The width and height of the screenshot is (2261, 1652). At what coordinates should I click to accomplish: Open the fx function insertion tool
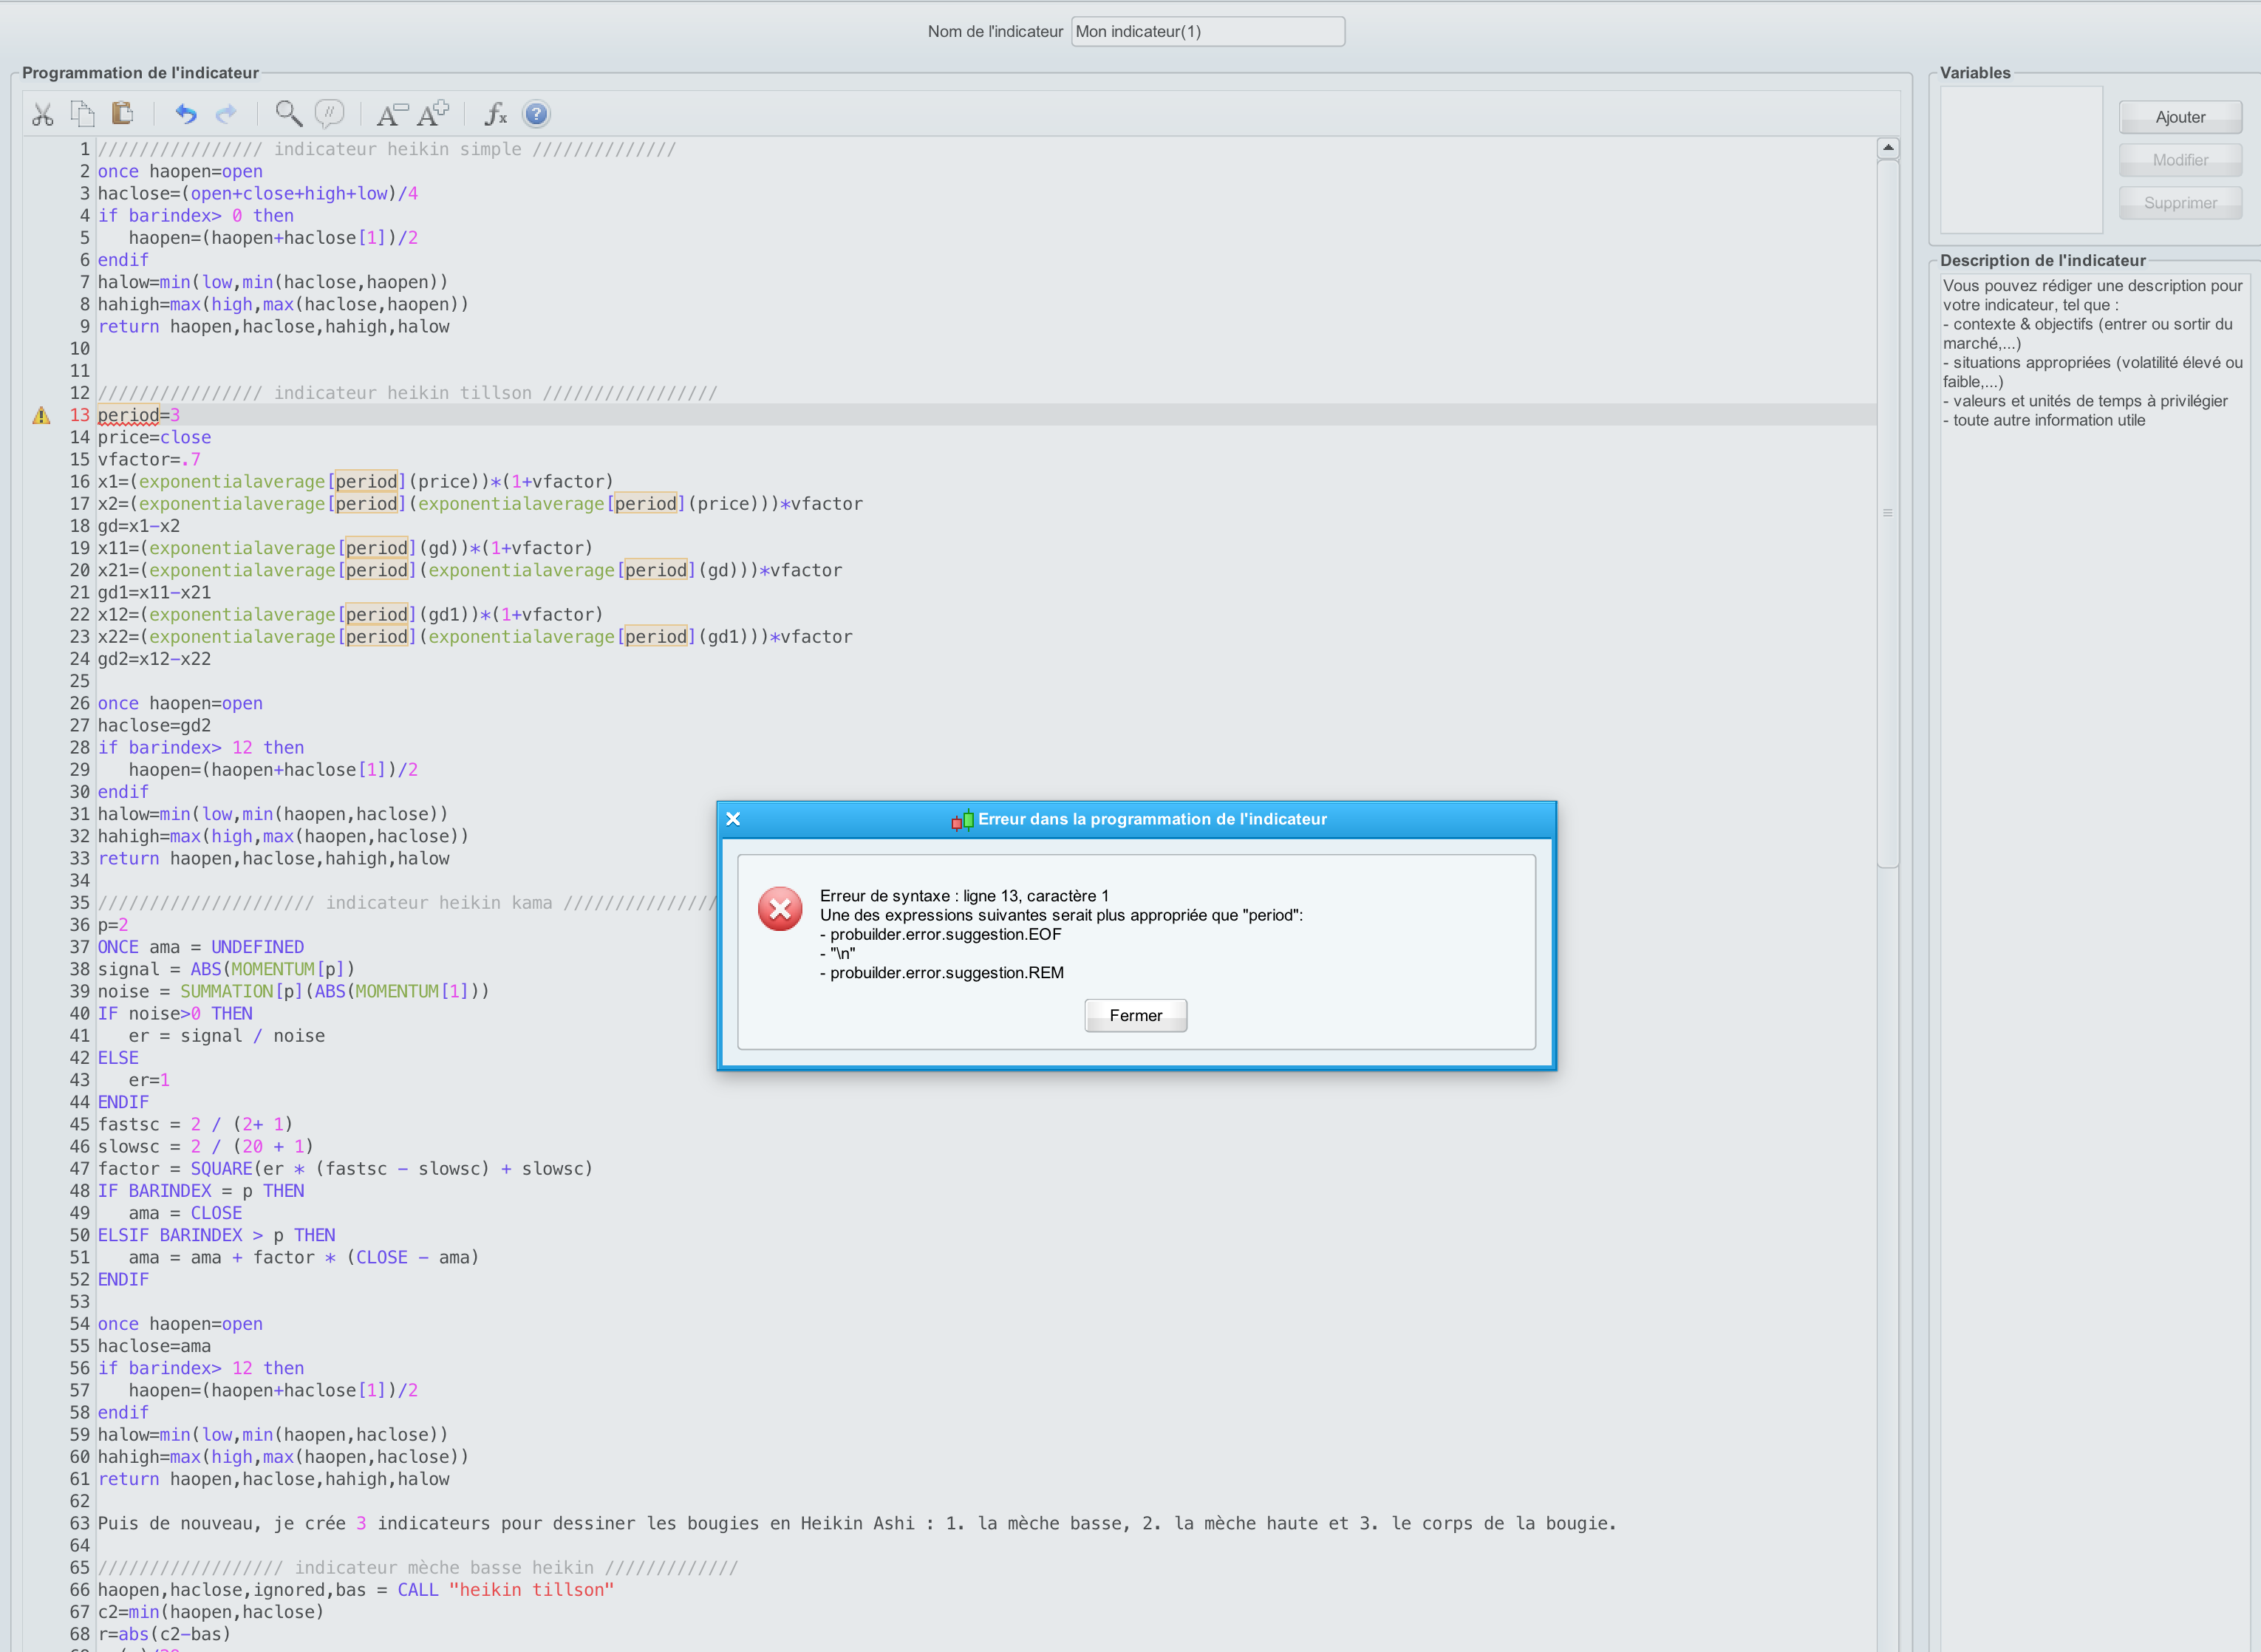click(x=495, y=114)
